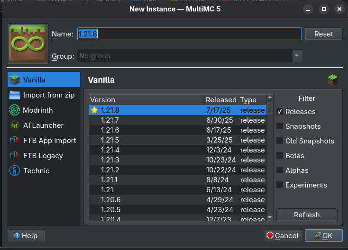The image size is (348, 250).
Task: Click inside the Name text field
Action: tap(190, 34)
